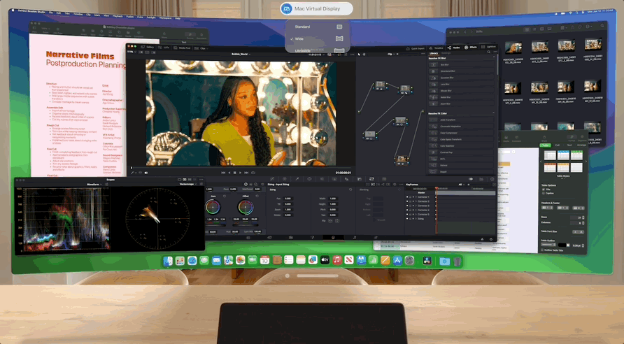The width and height of the screenshot is (624, 344).
Task: Select the ACES Transform effect
Action: 461,120
